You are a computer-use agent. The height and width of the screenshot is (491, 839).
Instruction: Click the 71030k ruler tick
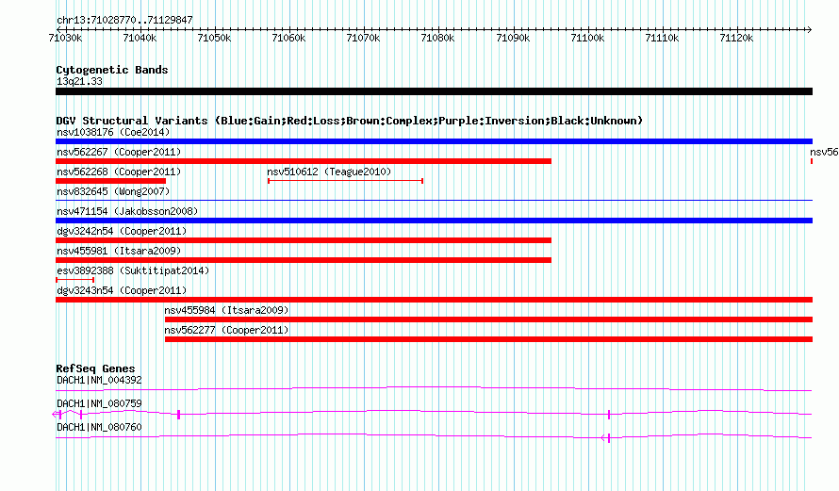point(66,38)
